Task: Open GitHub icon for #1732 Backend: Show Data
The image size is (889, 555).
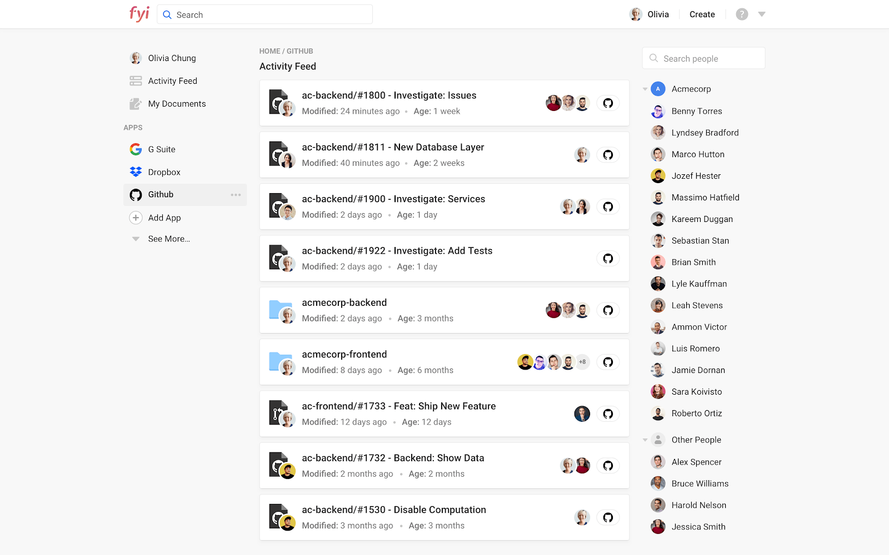Action: (x=608, y=466)
